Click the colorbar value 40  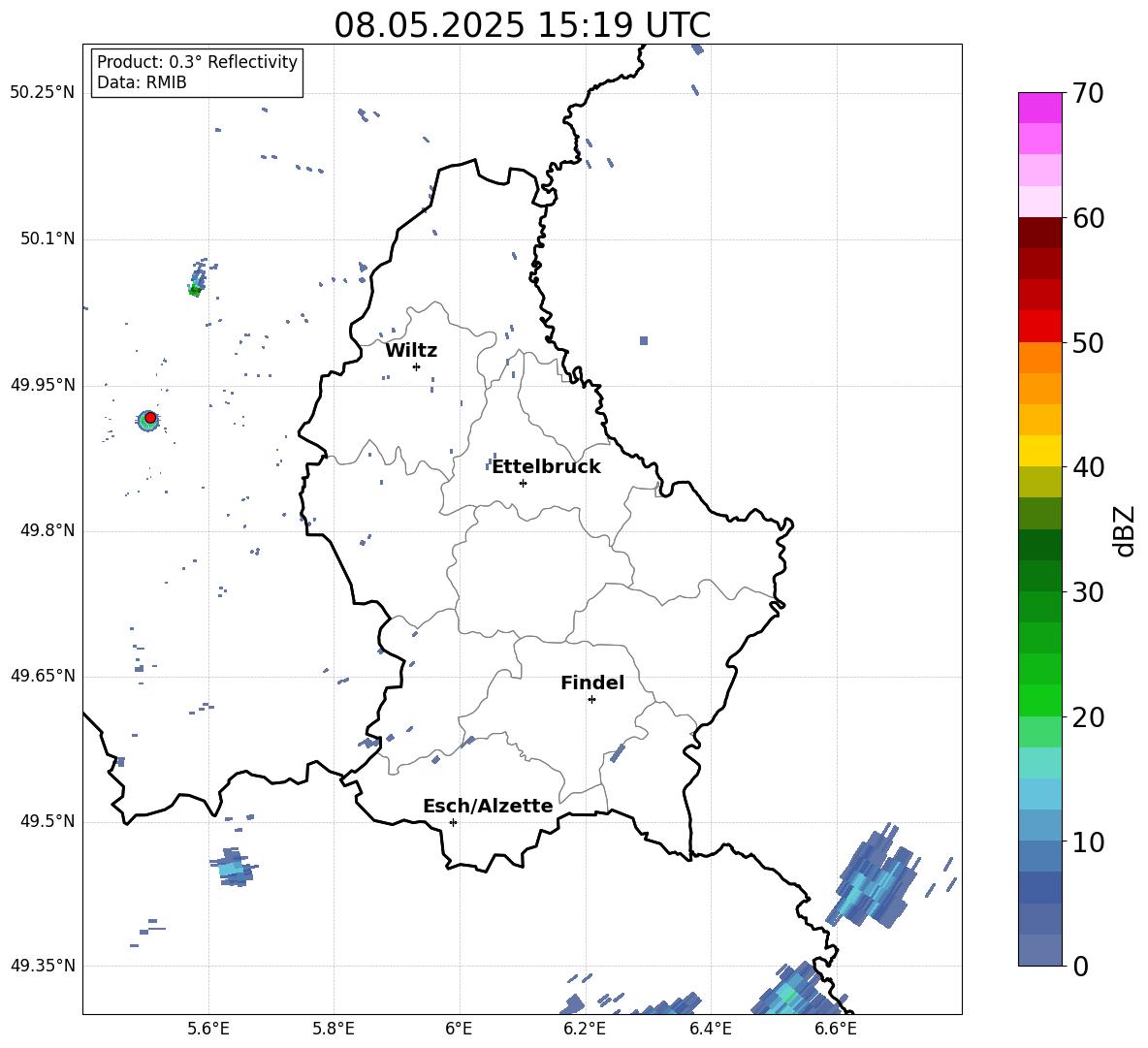[x=1089, y=467]
